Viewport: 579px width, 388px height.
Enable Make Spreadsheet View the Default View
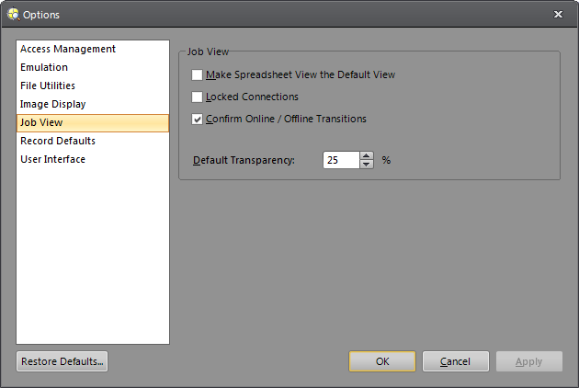point(198,74)
